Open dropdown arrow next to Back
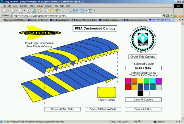Image resolution: width=184 pixels, height=124 pixels. click(x=9, y=11)
